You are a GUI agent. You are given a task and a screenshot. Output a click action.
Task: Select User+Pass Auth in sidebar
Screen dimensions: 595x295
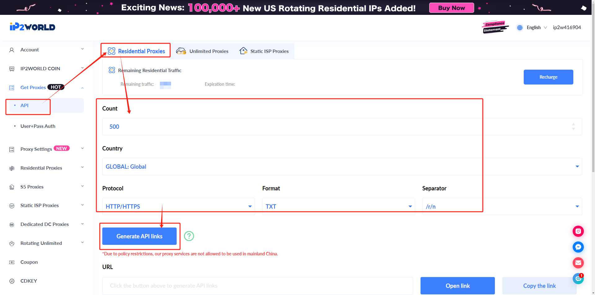point(38,126)
